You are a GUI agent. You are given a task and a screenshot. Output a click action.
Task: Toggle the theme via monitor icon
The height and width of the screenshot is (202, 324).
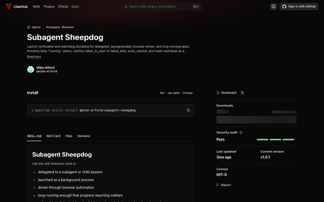pyautogui.click(x=273, y=6)
